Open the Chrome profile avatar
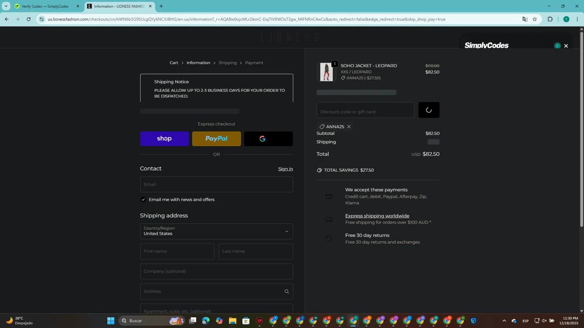Image resolution: width=584 pixels, height=328 pixels. 566,19
